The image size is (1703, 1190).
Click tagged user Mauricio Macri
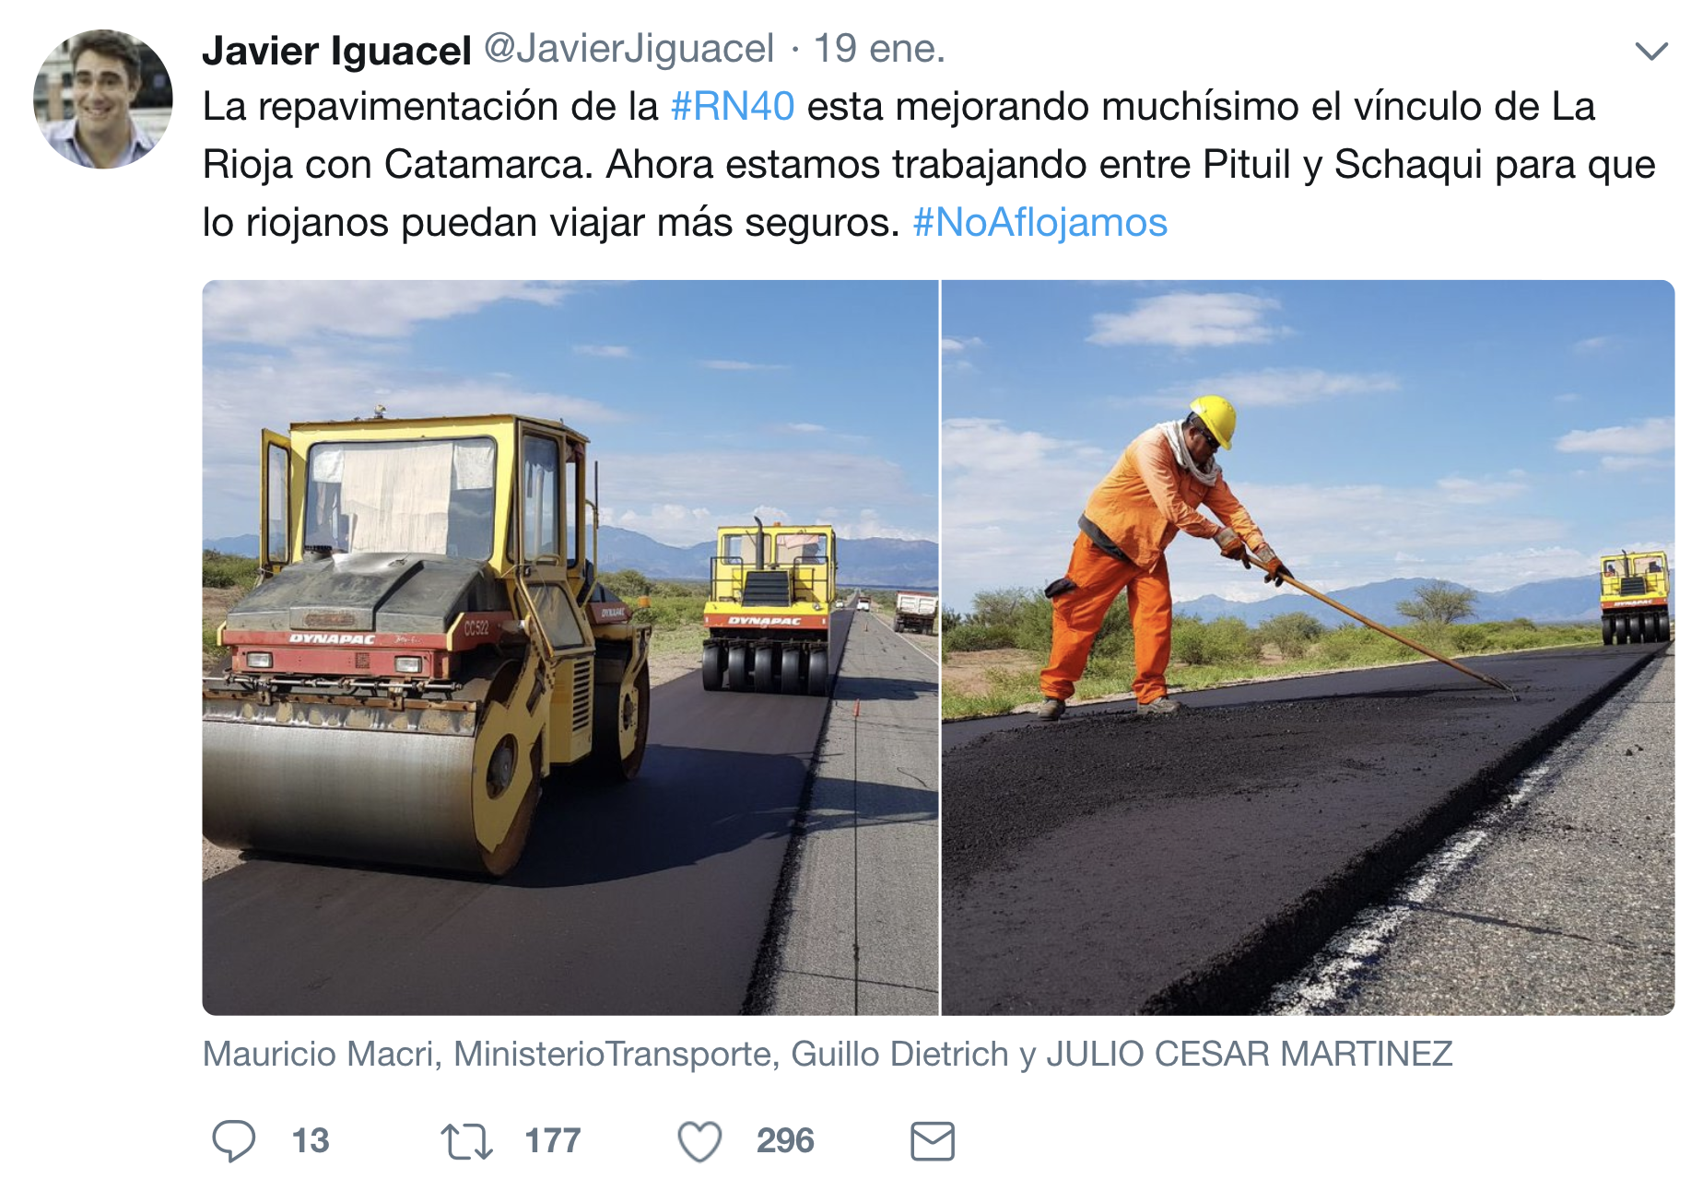[318, 1054]
